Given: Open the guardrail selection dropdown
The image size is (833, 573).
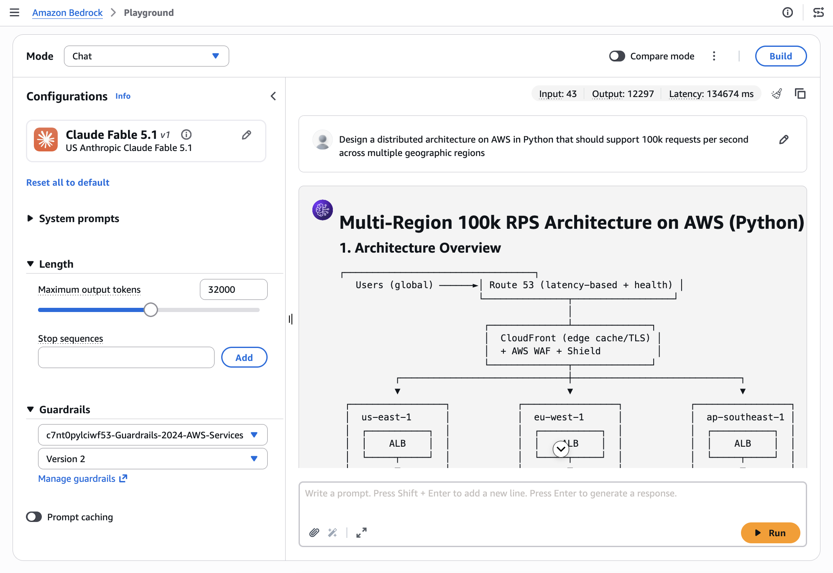Looking at the screenshot, I should (x=153, y=435).
